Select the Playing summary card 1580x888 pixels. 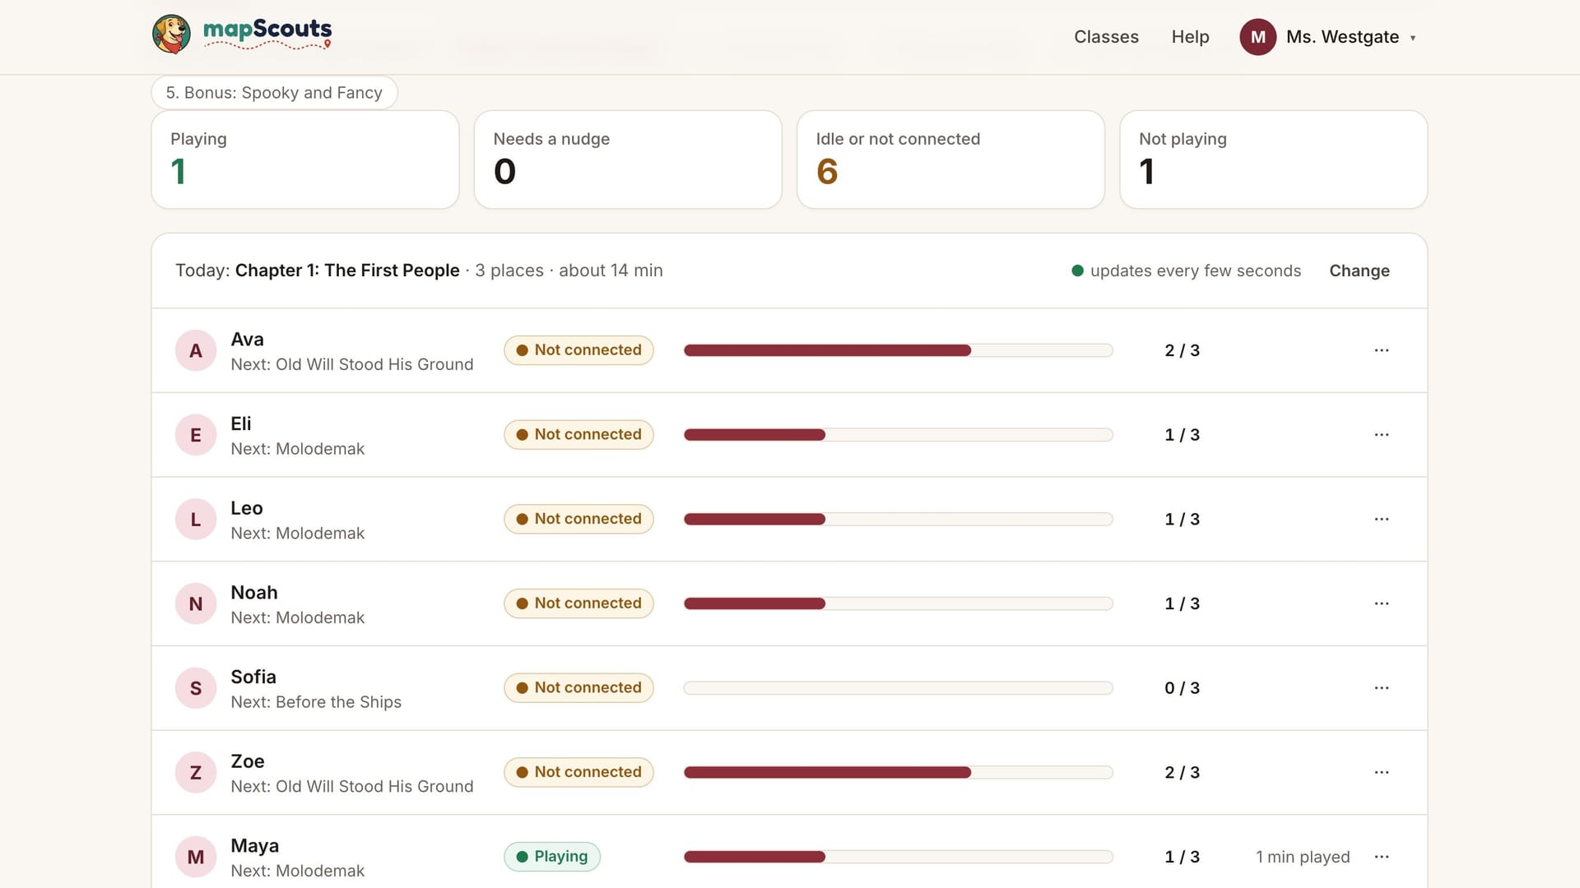pyautogui.click(x=305, y=160)
